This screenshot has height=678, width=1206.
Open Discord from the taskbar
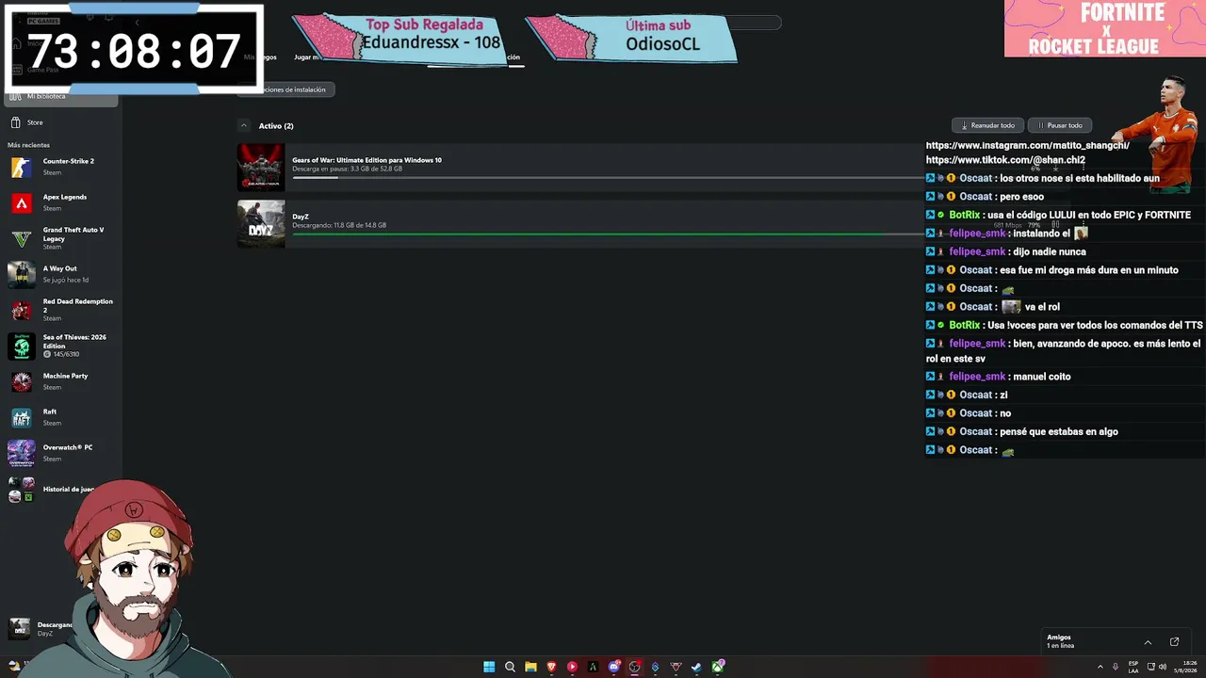pos(613,667)
